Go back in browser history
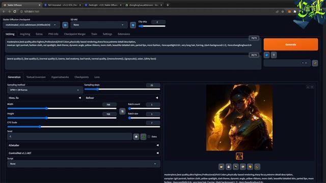Screen dimensions: 326x183 [x=4, y=12]
